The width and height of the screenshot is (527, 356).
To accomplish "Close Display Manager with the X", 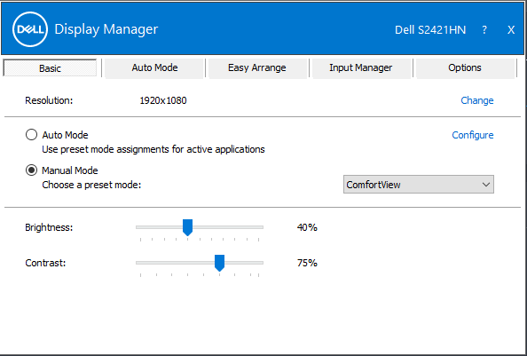I will point(511,30).
